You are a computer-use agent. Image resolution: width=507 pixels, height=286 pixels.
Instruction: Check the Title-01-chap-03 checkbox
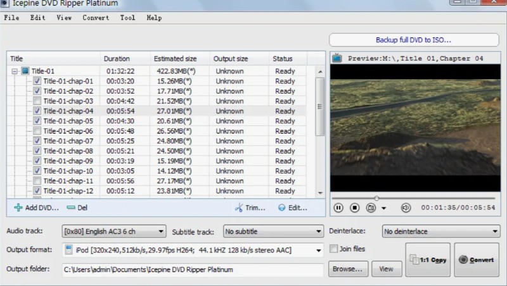point(37,101)
